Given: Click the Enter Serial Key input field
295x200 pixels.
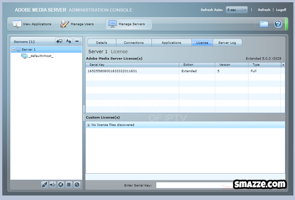Looking at the screenshot, I should pyautogui.click(x=194, y=185).
